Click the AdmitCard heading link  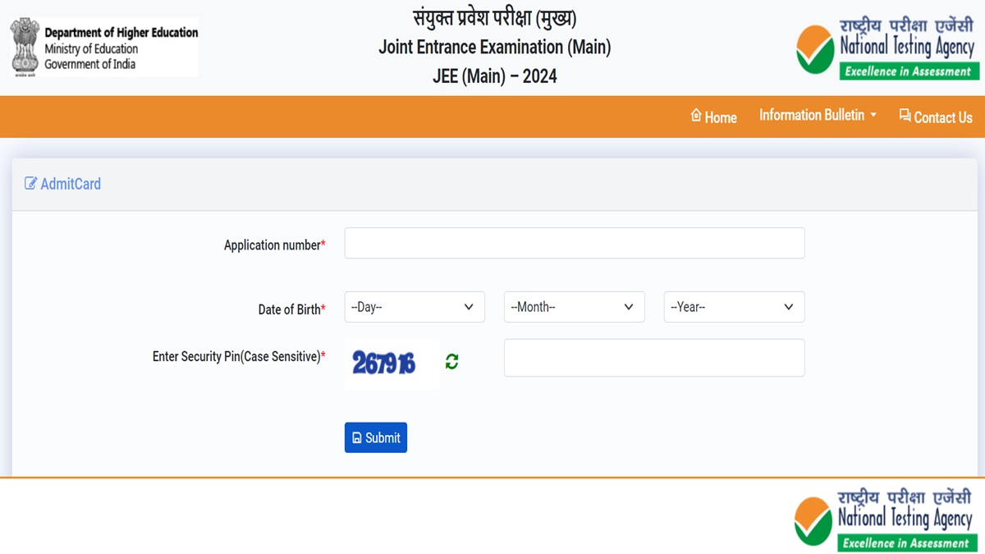click(71, 183)
